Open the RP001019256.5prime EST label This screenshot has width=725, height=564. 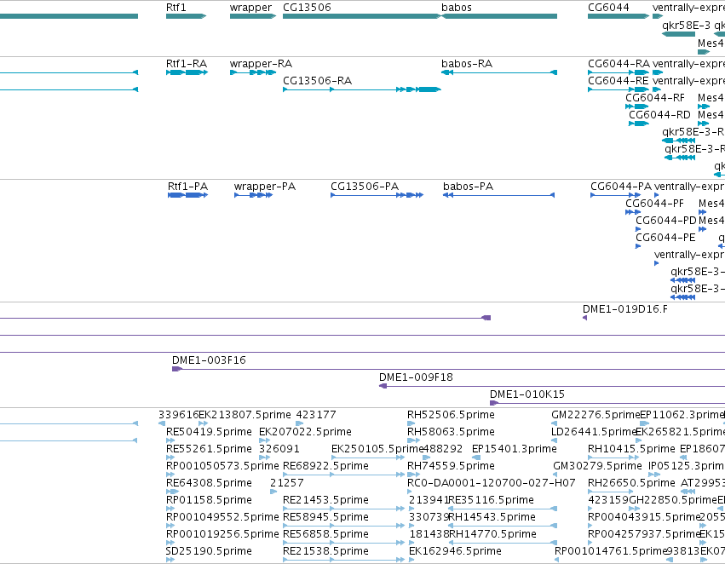coord(223,534)
